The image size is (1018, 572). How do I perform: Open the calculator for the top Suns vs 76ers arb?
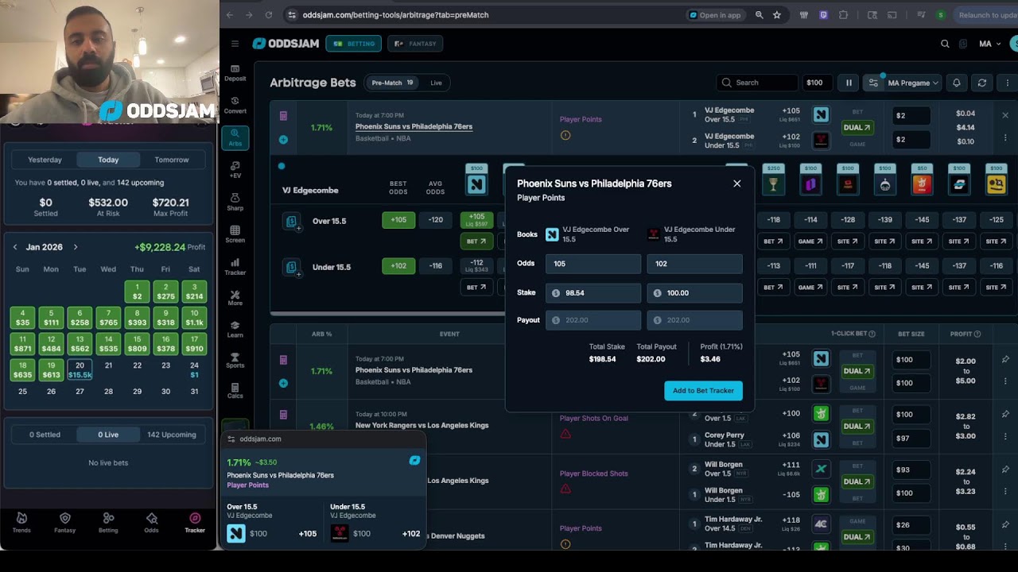(283, 116)
